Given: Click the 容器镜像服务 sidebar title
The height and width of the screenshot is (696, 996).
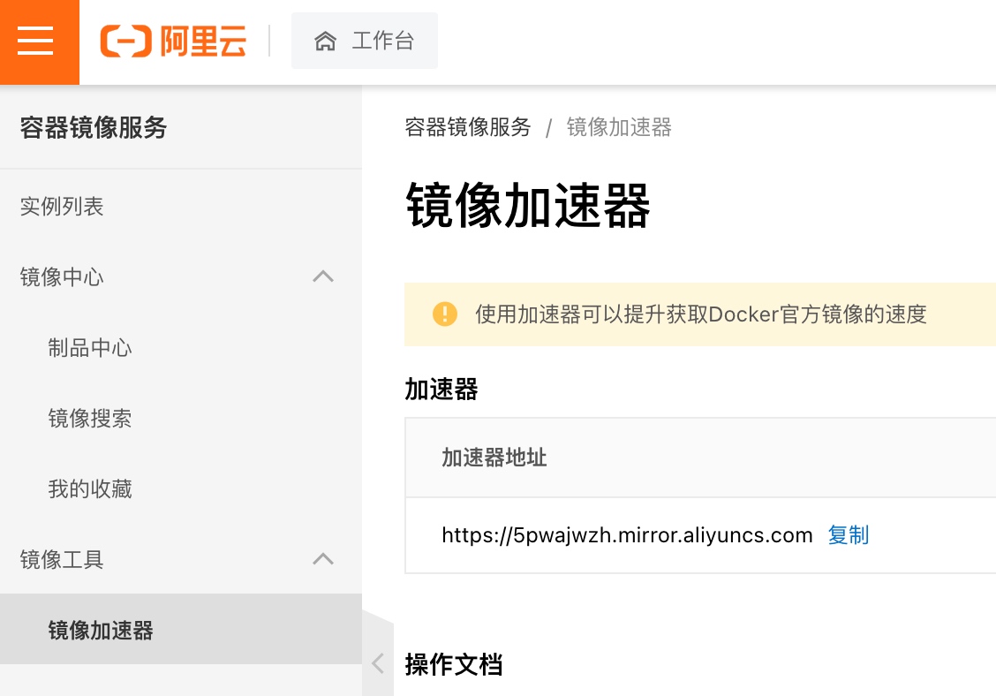Looking at the screenshot, I should pyautogui.click(x=94, y=127).
